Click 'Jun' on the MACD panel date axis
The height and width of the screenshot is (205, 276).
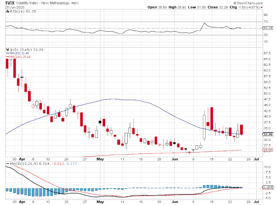tap(175, 202)
